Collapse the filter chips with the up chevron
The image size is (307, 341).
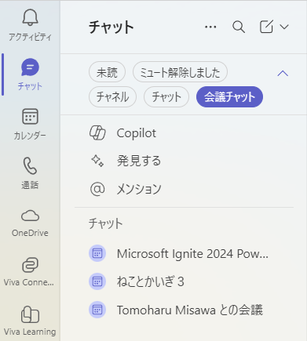point(283,74)
